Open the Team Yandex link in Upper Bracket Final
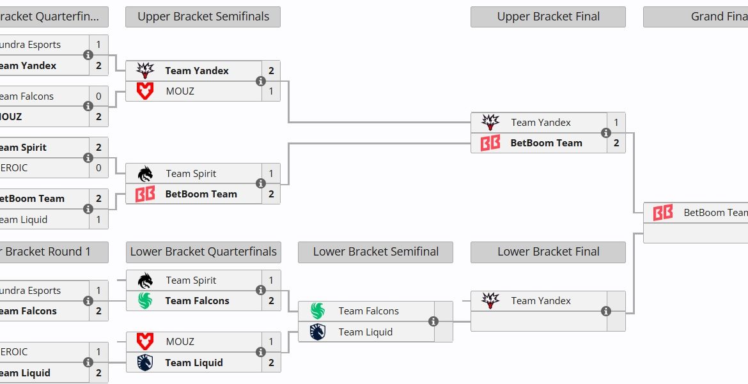This screenshot has width=748, height=384. click(541, 123)
